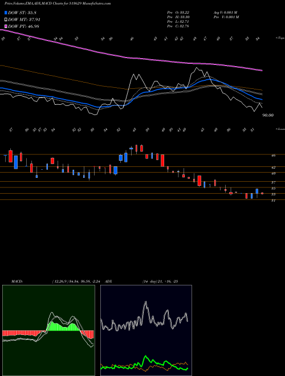Click the previous low value 32.71
285x376 pixels.
click(x=184, y=22)
